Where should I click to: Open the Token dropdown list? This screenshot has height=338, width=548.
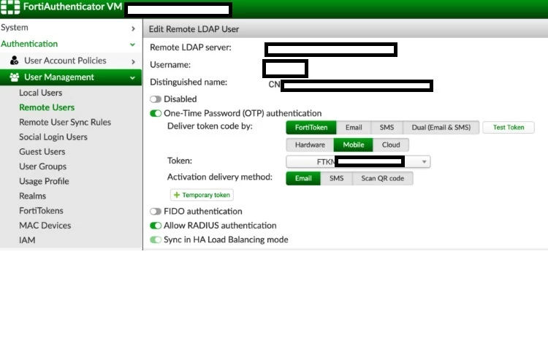coord(358,161)
